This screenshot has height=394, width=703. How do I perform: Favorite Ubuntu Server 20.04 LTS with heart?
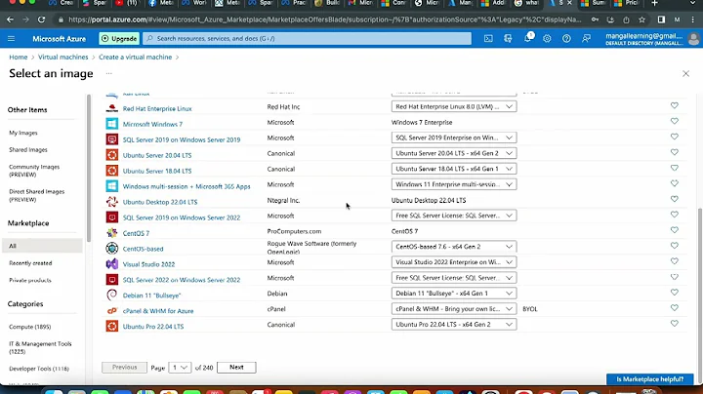point(675,152)
